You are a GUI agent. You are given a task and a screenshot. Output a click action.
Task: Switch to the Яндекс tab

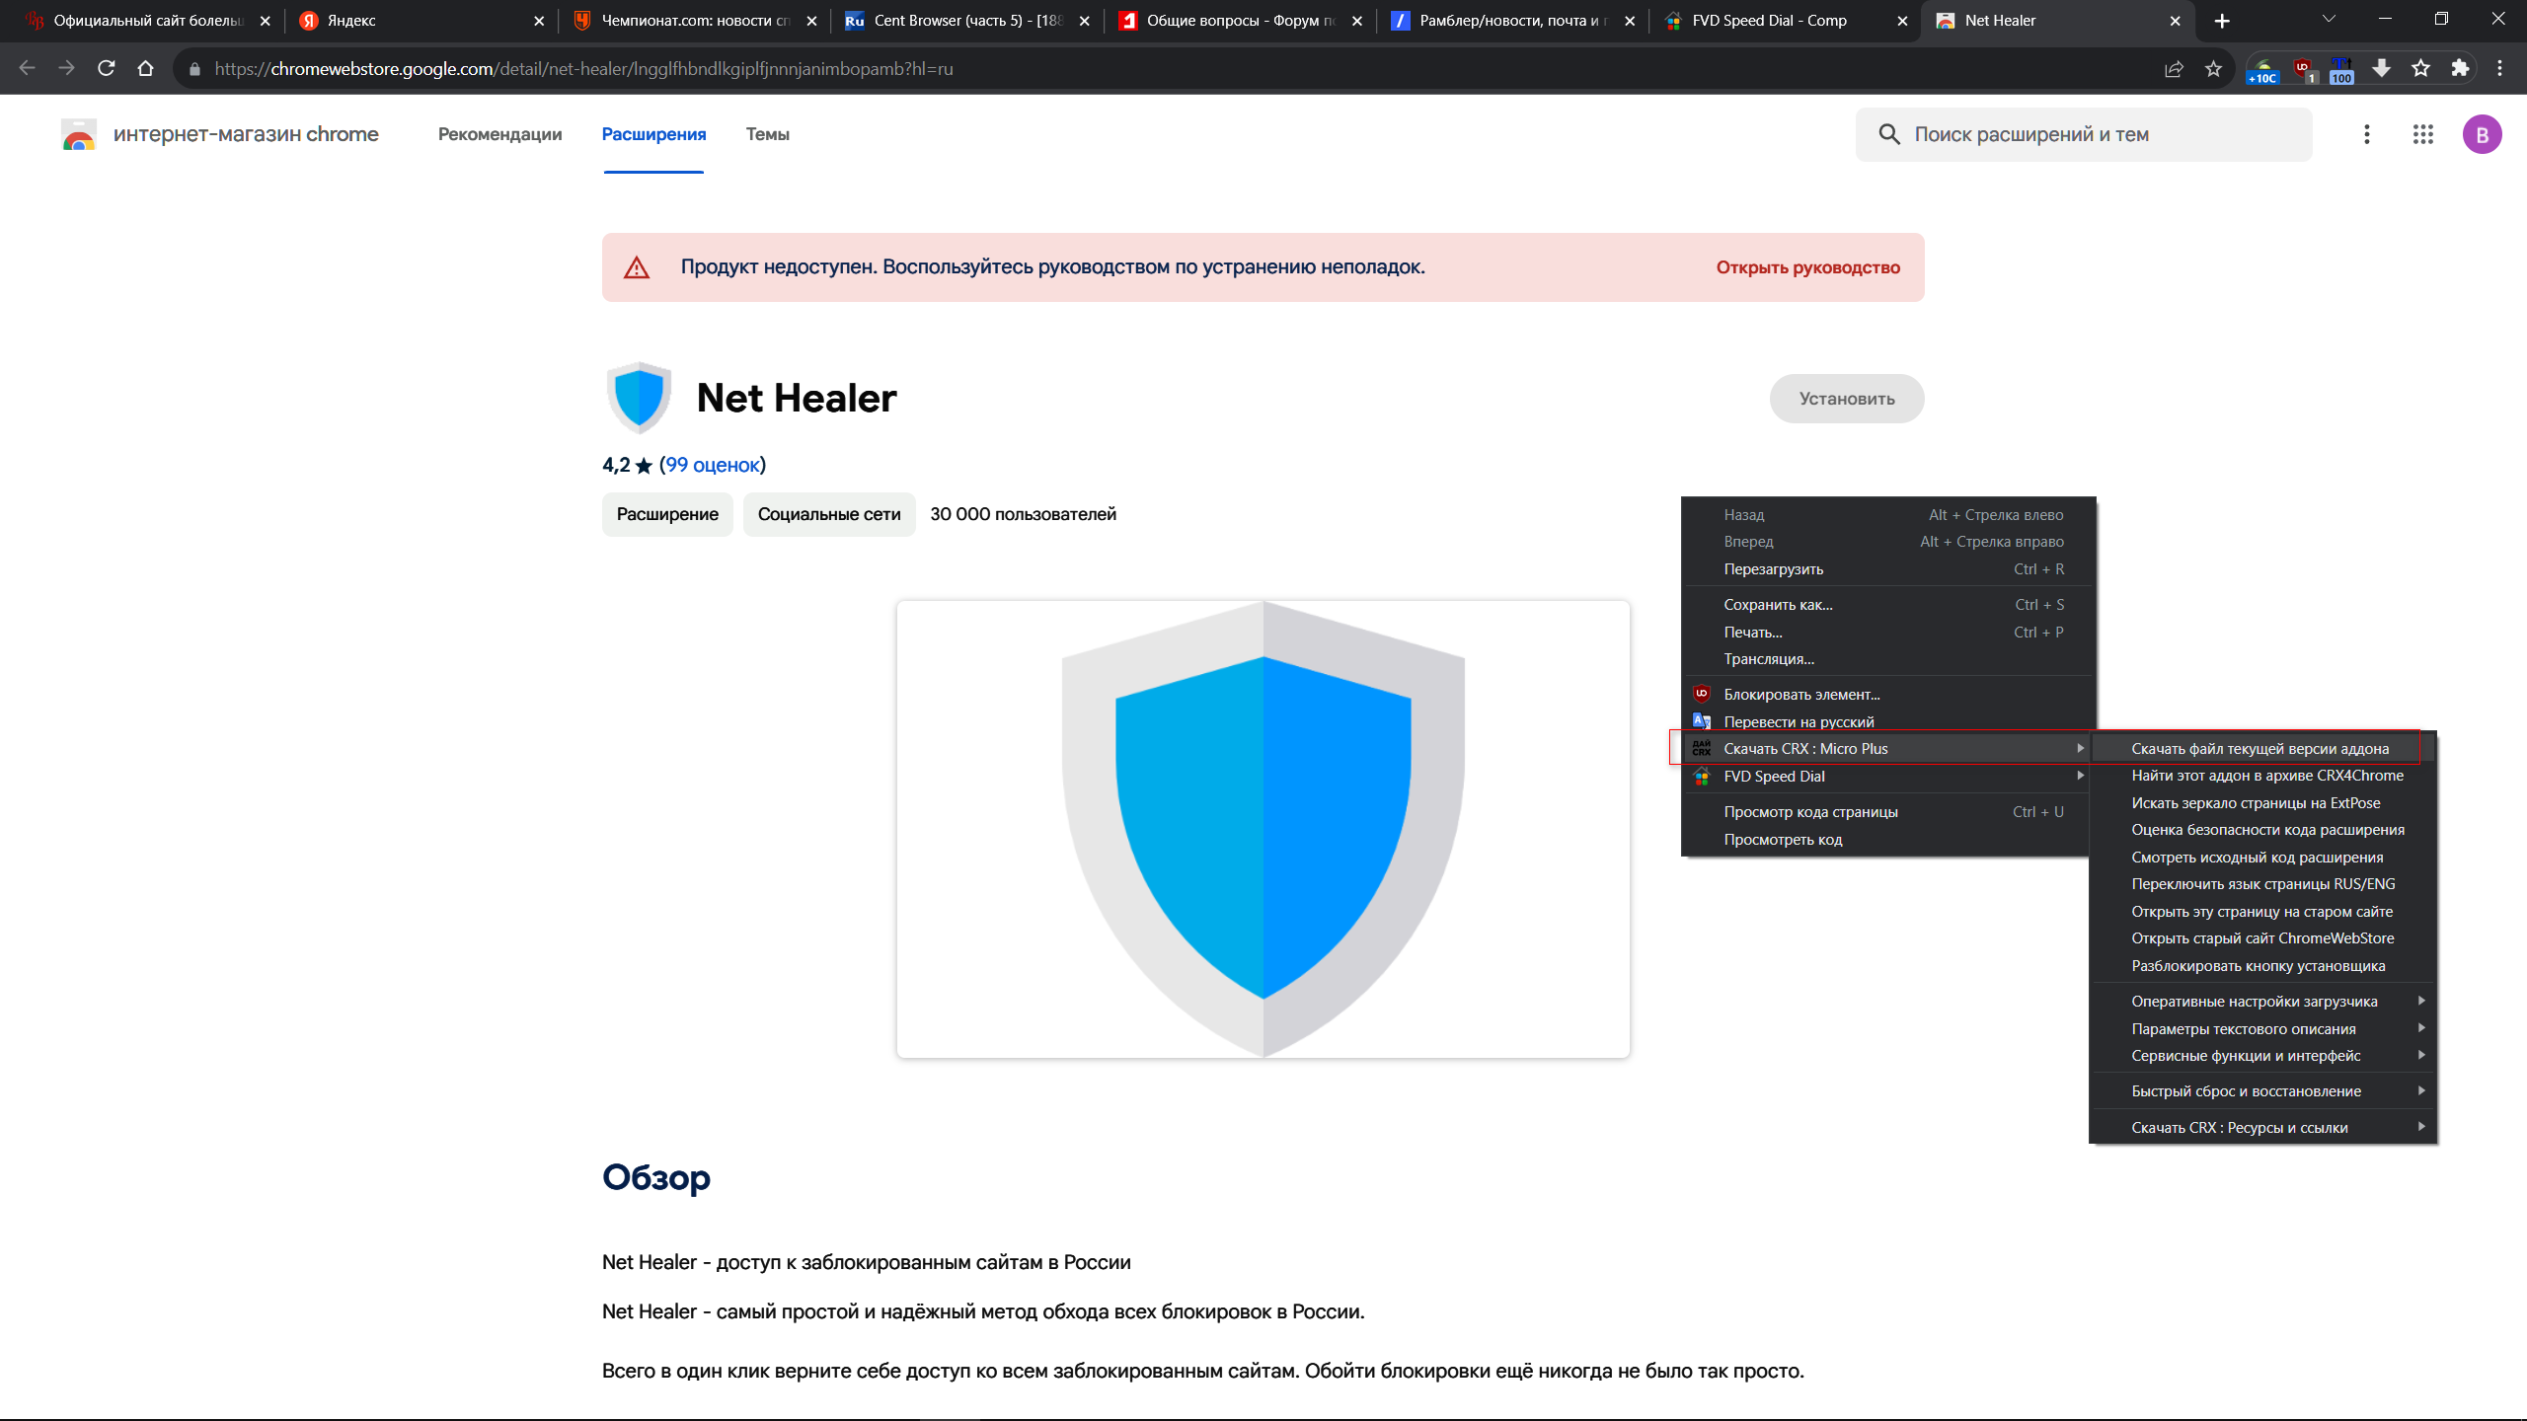[421, 21]
